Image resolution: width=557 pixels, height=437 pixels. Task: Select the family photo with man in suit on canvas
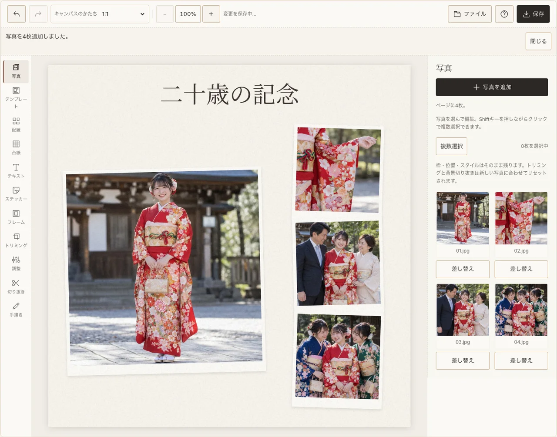click(338, 264)
